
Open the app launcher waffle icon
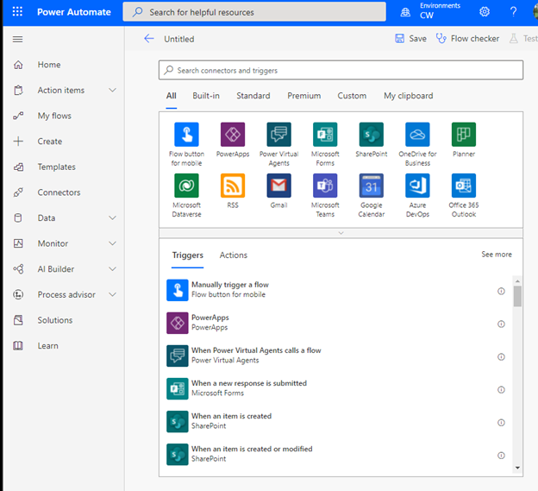[x=17, y=12]
